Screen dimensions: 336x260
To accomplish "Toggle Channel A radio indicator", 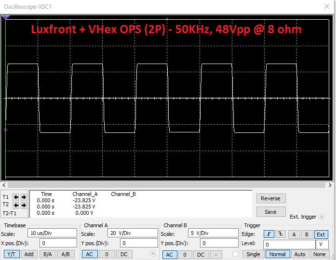I will (x=153, y=254).
